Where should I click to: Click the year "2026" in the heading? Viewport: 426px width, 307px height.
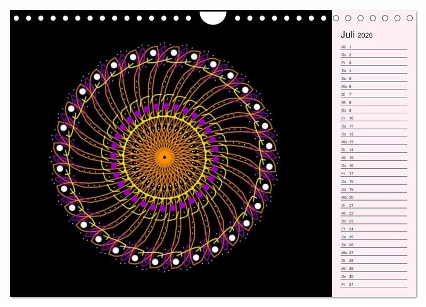point(365,36)
